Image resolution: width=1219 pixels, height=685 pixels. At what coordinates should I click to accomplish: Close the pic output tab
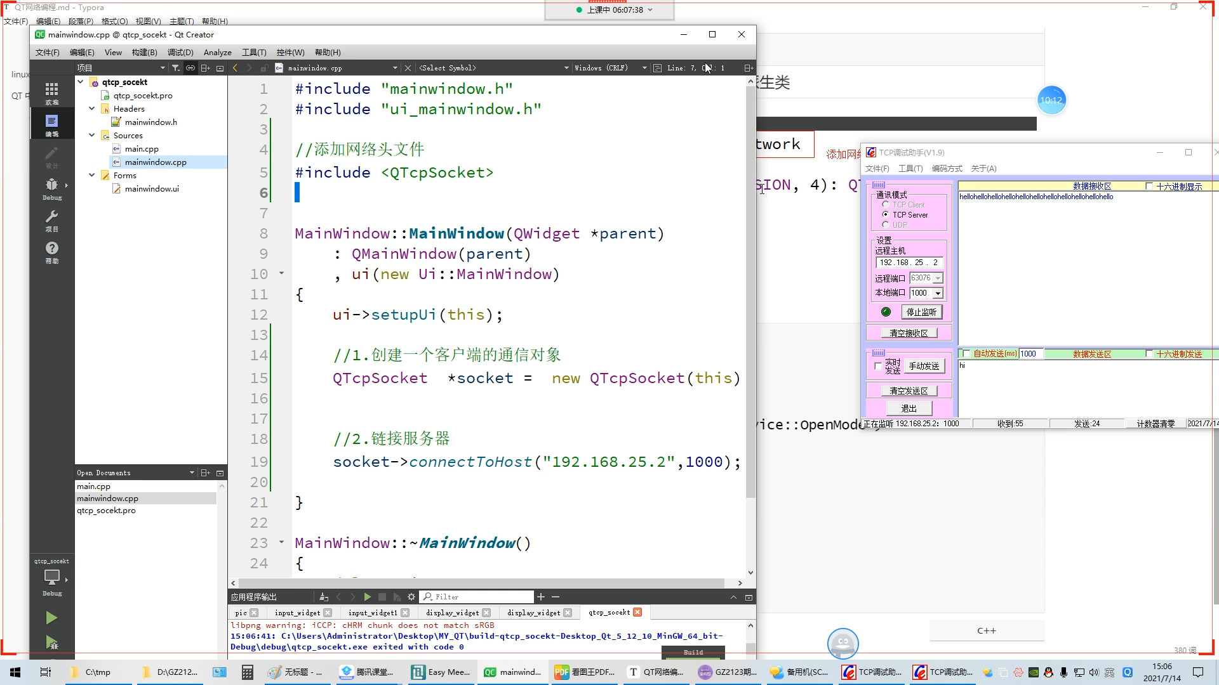[254, 613]
